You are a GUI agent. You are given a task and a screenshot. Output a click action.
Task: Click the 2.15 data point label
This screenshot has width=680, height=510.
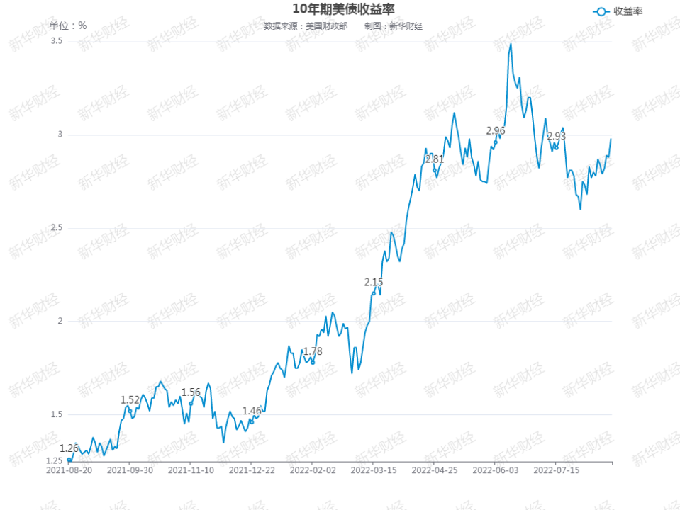tap(374, 283)
